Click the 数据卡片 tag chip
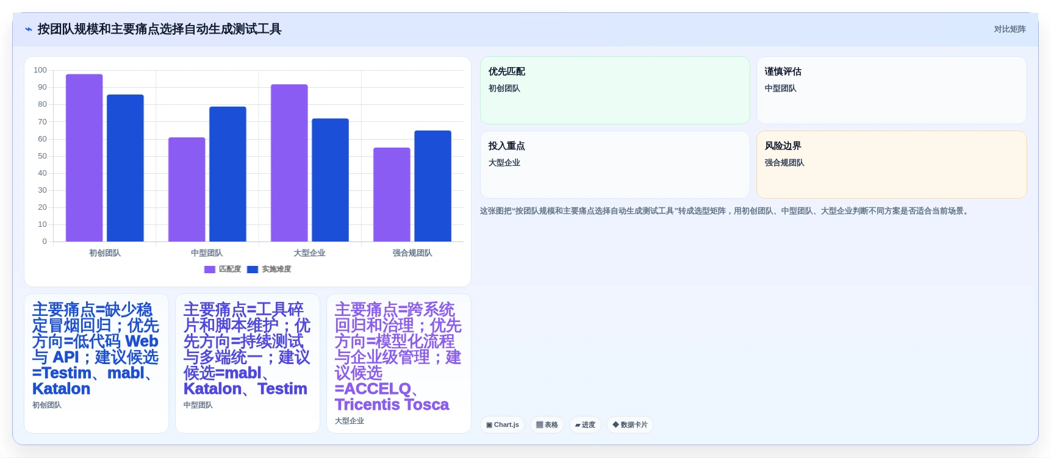This screenshot has height=458, width=1051. pyautogui.click(x=630, y=425)
